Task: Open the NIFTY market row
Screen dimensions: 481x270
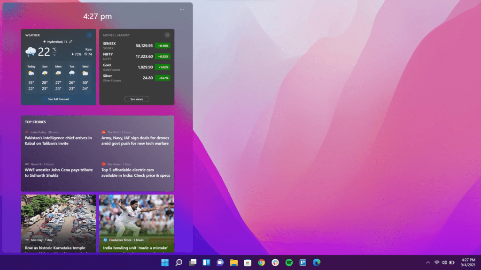Action: pyautogui.click(x=137, y=56)
